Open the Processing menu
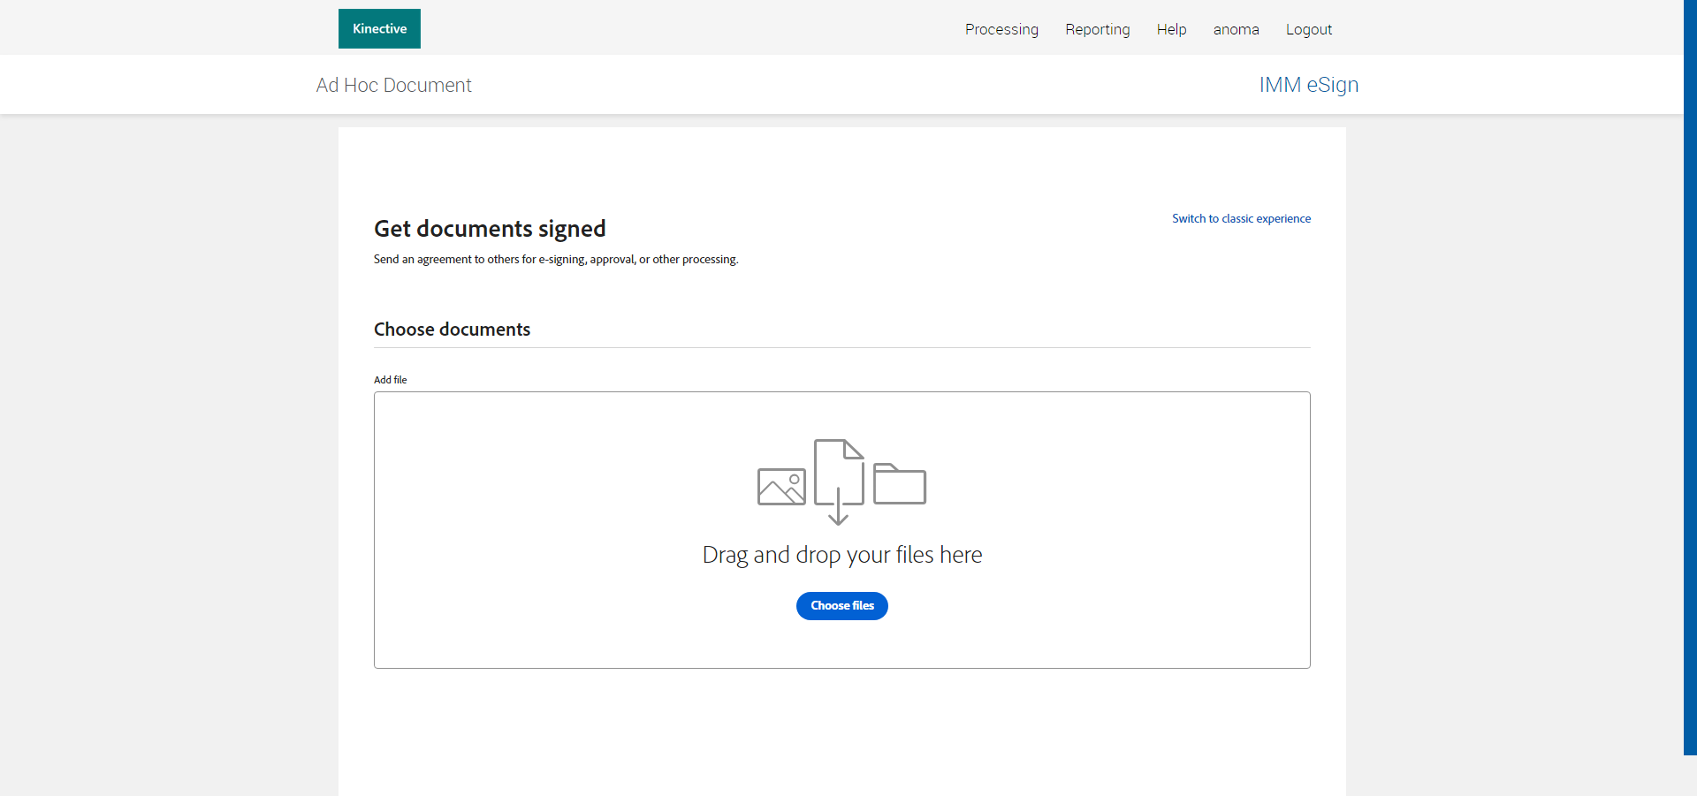Image resolution: width=1697 pixels, height=796 pixels. (x=1001, y=29)
